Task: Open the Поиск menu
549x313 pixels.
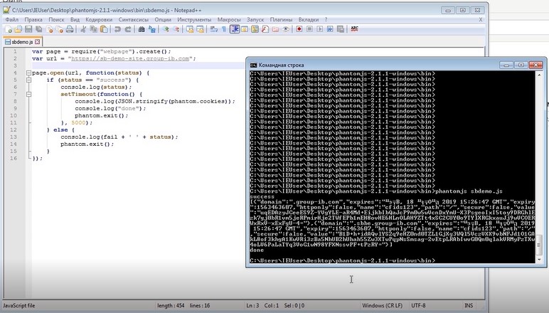Action: click(x=56, y=20)
